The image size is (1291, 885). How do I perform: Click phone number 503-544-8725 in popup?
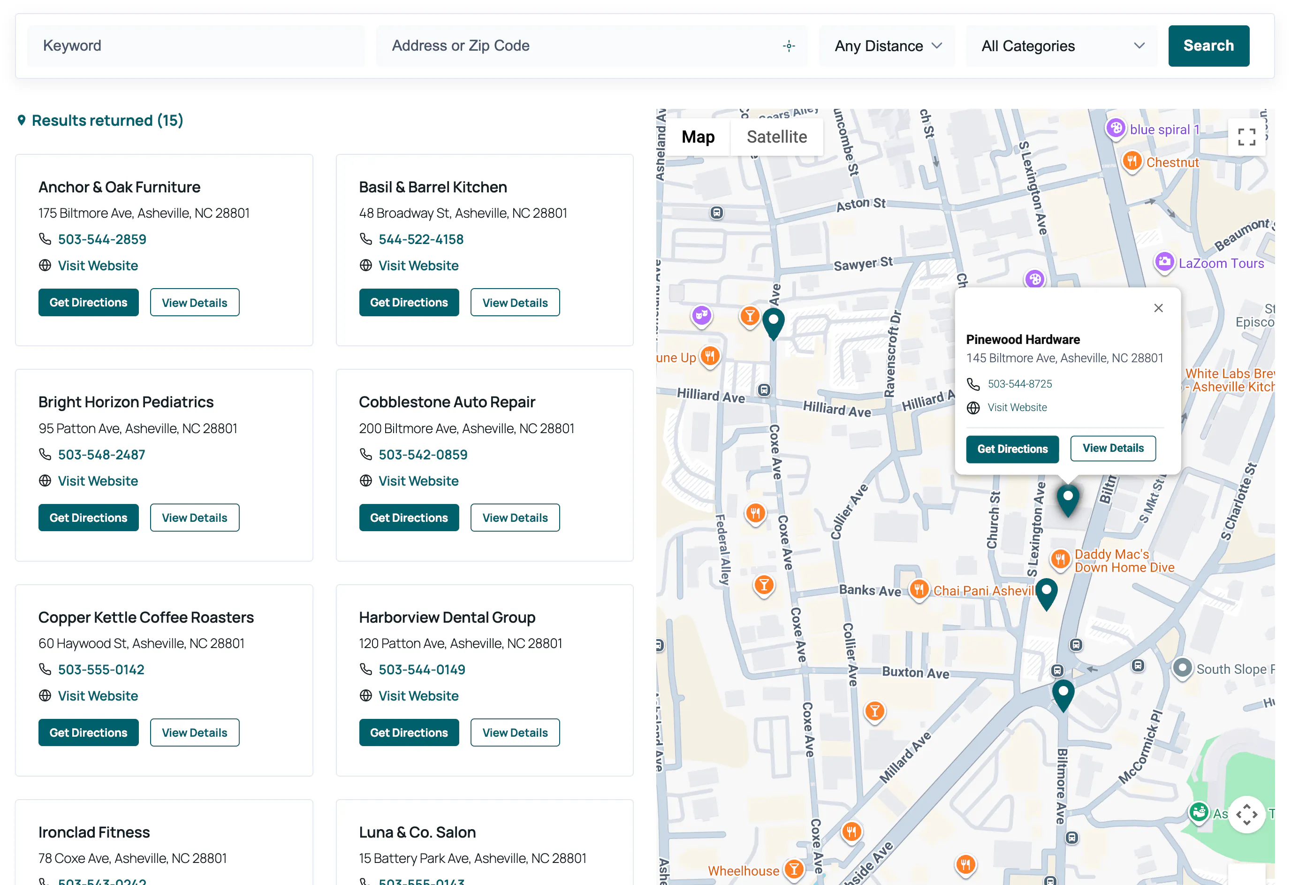[x=1019, y=384]
